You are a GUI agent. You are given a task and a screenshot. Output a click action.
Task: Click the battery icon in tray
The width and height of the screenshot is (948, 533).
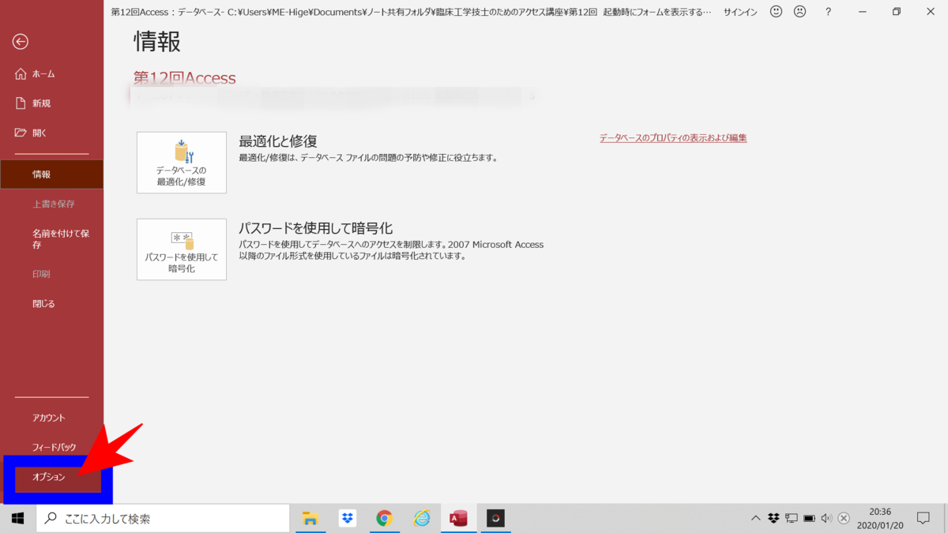tap(809, 519)
